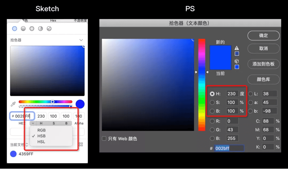Image resolution: width=288 pixels, height=169 pixels.
Task: Click the right arrow handle beside the PS hue bar
Action: (207, 72)
